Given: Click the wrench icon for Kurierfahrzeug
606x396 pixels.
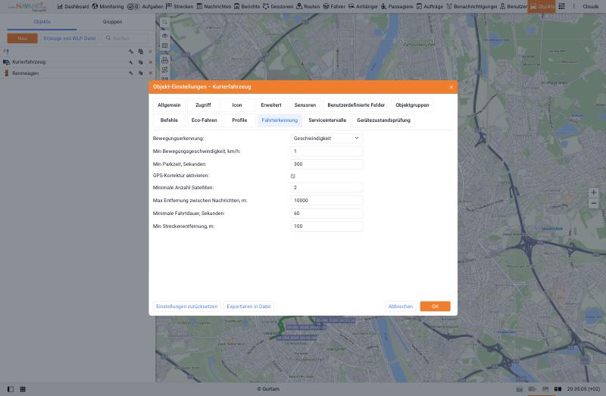Looking at the screenshot, I should pyautogui.click(x=131, y=62).
